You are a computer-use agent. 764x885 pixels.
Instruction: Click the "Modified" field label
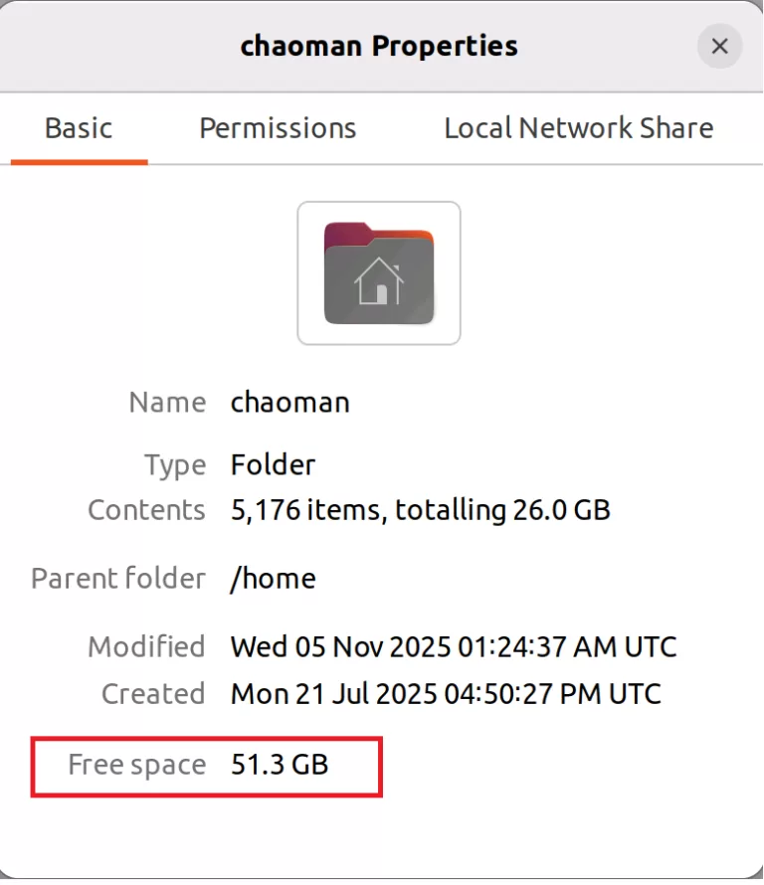point(146,647)
